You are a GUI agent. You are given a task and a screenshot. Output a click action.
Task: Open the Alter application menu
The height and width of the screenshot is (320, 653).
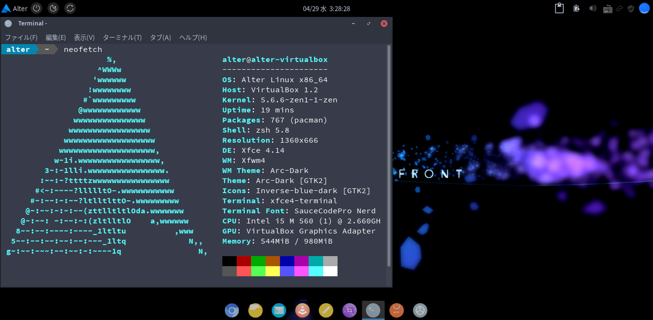[x=15, y=8]
